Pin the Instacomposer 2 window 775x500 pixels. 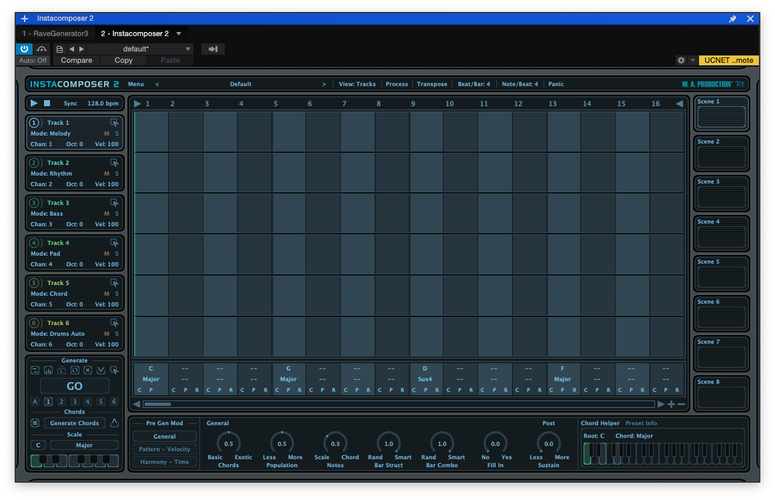[732, 19]
